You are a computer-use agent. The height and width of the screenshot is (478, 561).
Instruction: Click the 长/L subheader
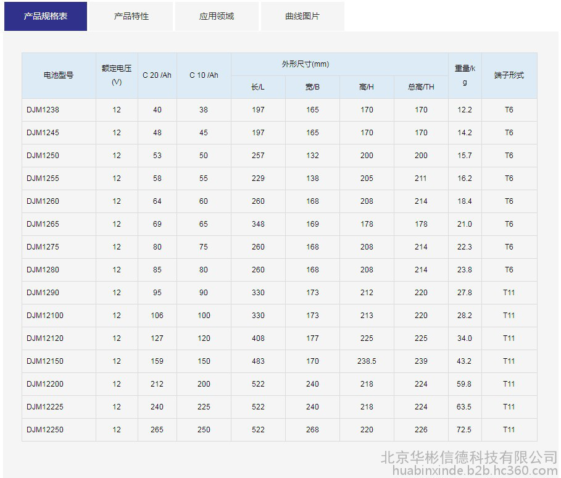pyautogui.click(x=258, y=87)
